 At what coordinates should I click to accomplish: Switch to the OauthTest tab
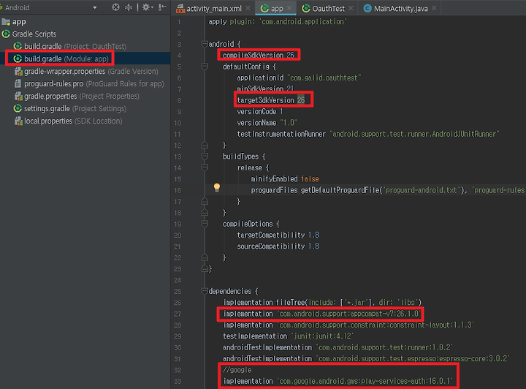tap(327, 8)
